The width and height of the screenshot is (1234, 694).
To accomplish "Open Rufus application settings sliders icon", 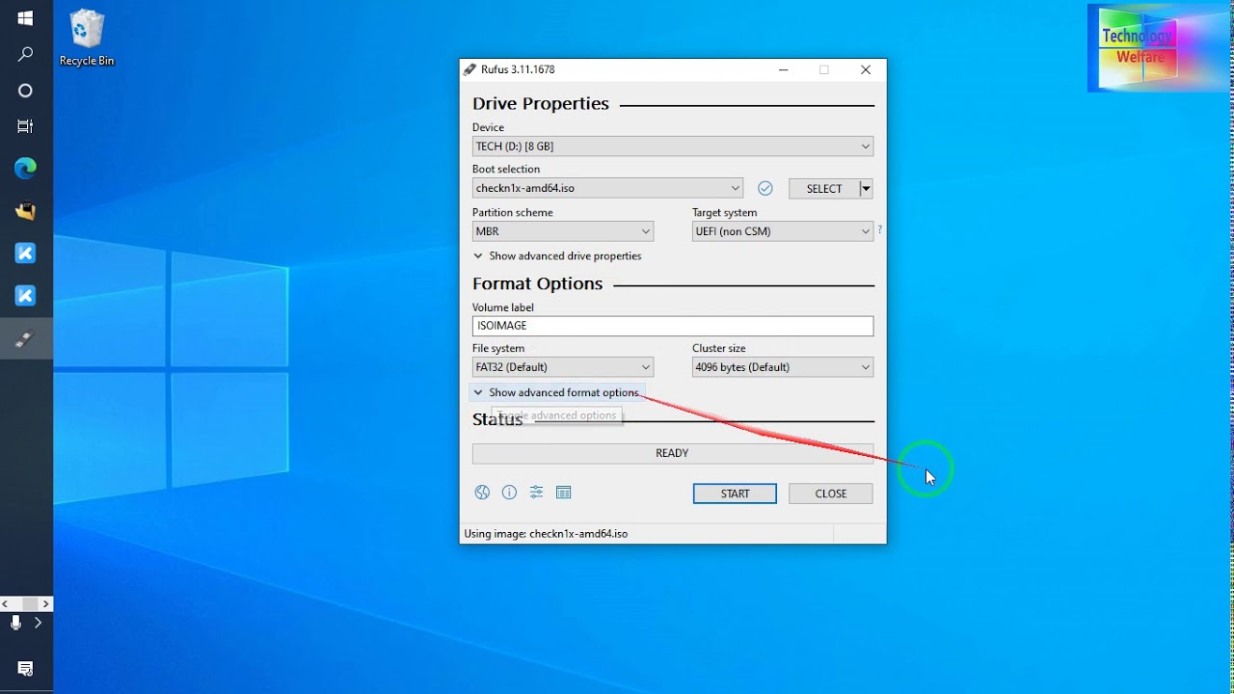I will (x=536, y=493).
